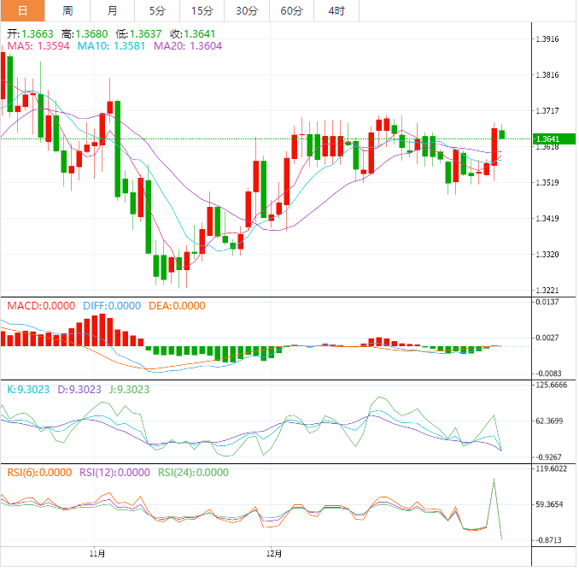Open the 30分 timeframe tab
The height and width of the screenshot is (571, 579).
[247, 11]
